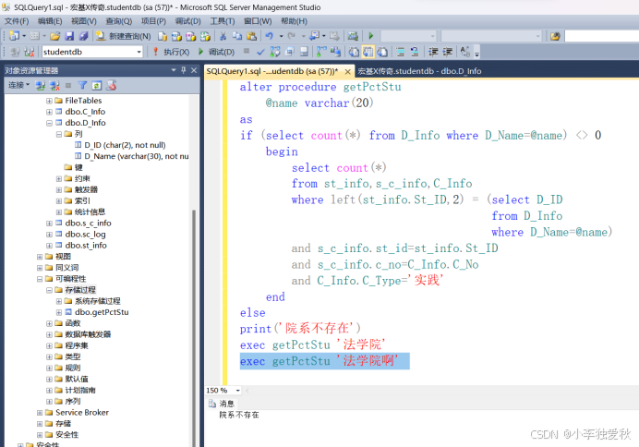Click the 新建查询(N) button

pyautogui.click(x=124, y=36)
